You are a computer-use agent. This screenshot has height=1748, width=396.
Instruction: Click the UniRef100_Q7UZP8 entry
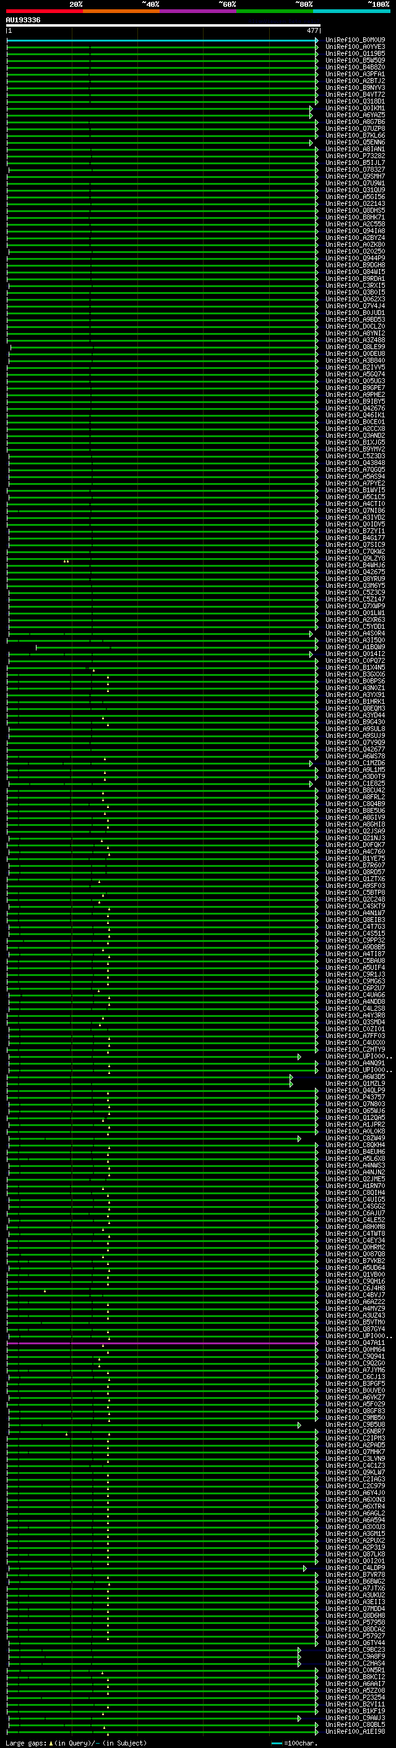click(x=355, y=129)
